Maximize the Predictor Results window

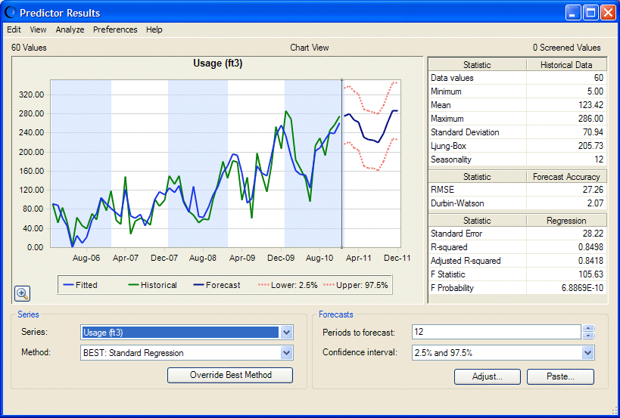coord(590,13)
